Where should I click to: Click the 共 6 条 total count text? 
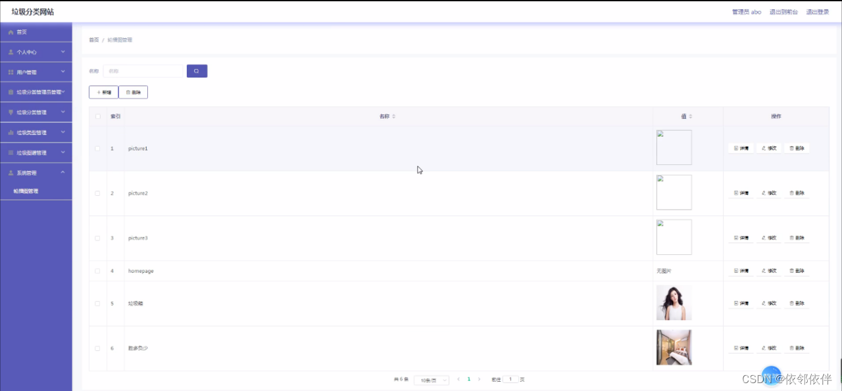point(401,380)
